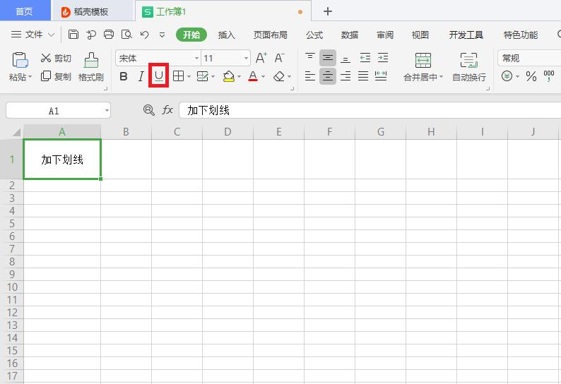Image resolution: width=561 pixels, height=384 pixels.
Task: Click the currency yen icon
Action: pos(507,76)
